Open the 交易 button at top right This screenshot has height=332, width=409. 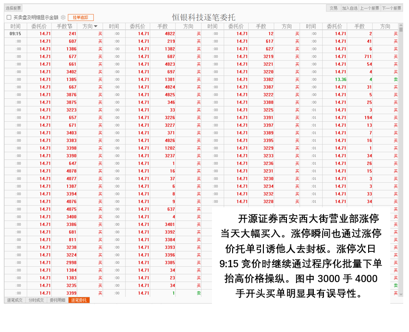coord(333,8)
